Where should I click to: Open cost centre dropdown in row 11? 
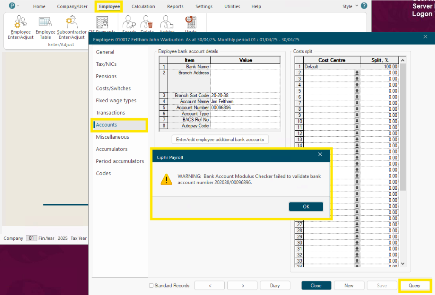[x=357, y=127]
